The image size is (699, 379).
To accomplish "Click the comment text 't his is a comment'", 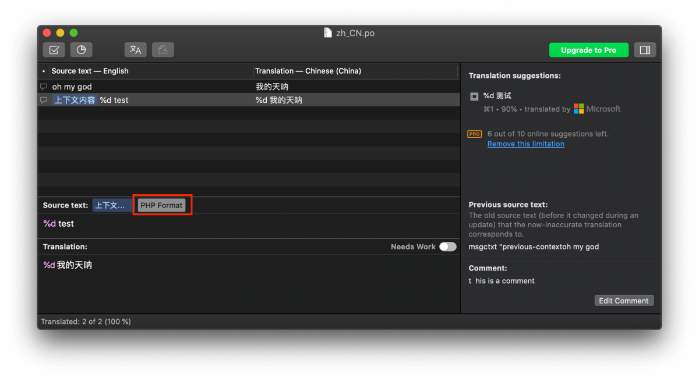I will click(502, 281).
